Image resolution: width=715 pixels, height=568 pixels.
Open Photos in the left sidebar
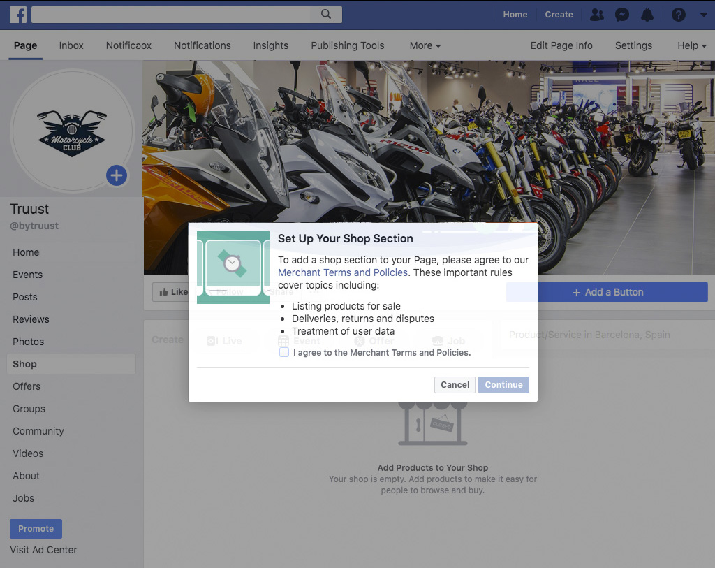[28, 342]
